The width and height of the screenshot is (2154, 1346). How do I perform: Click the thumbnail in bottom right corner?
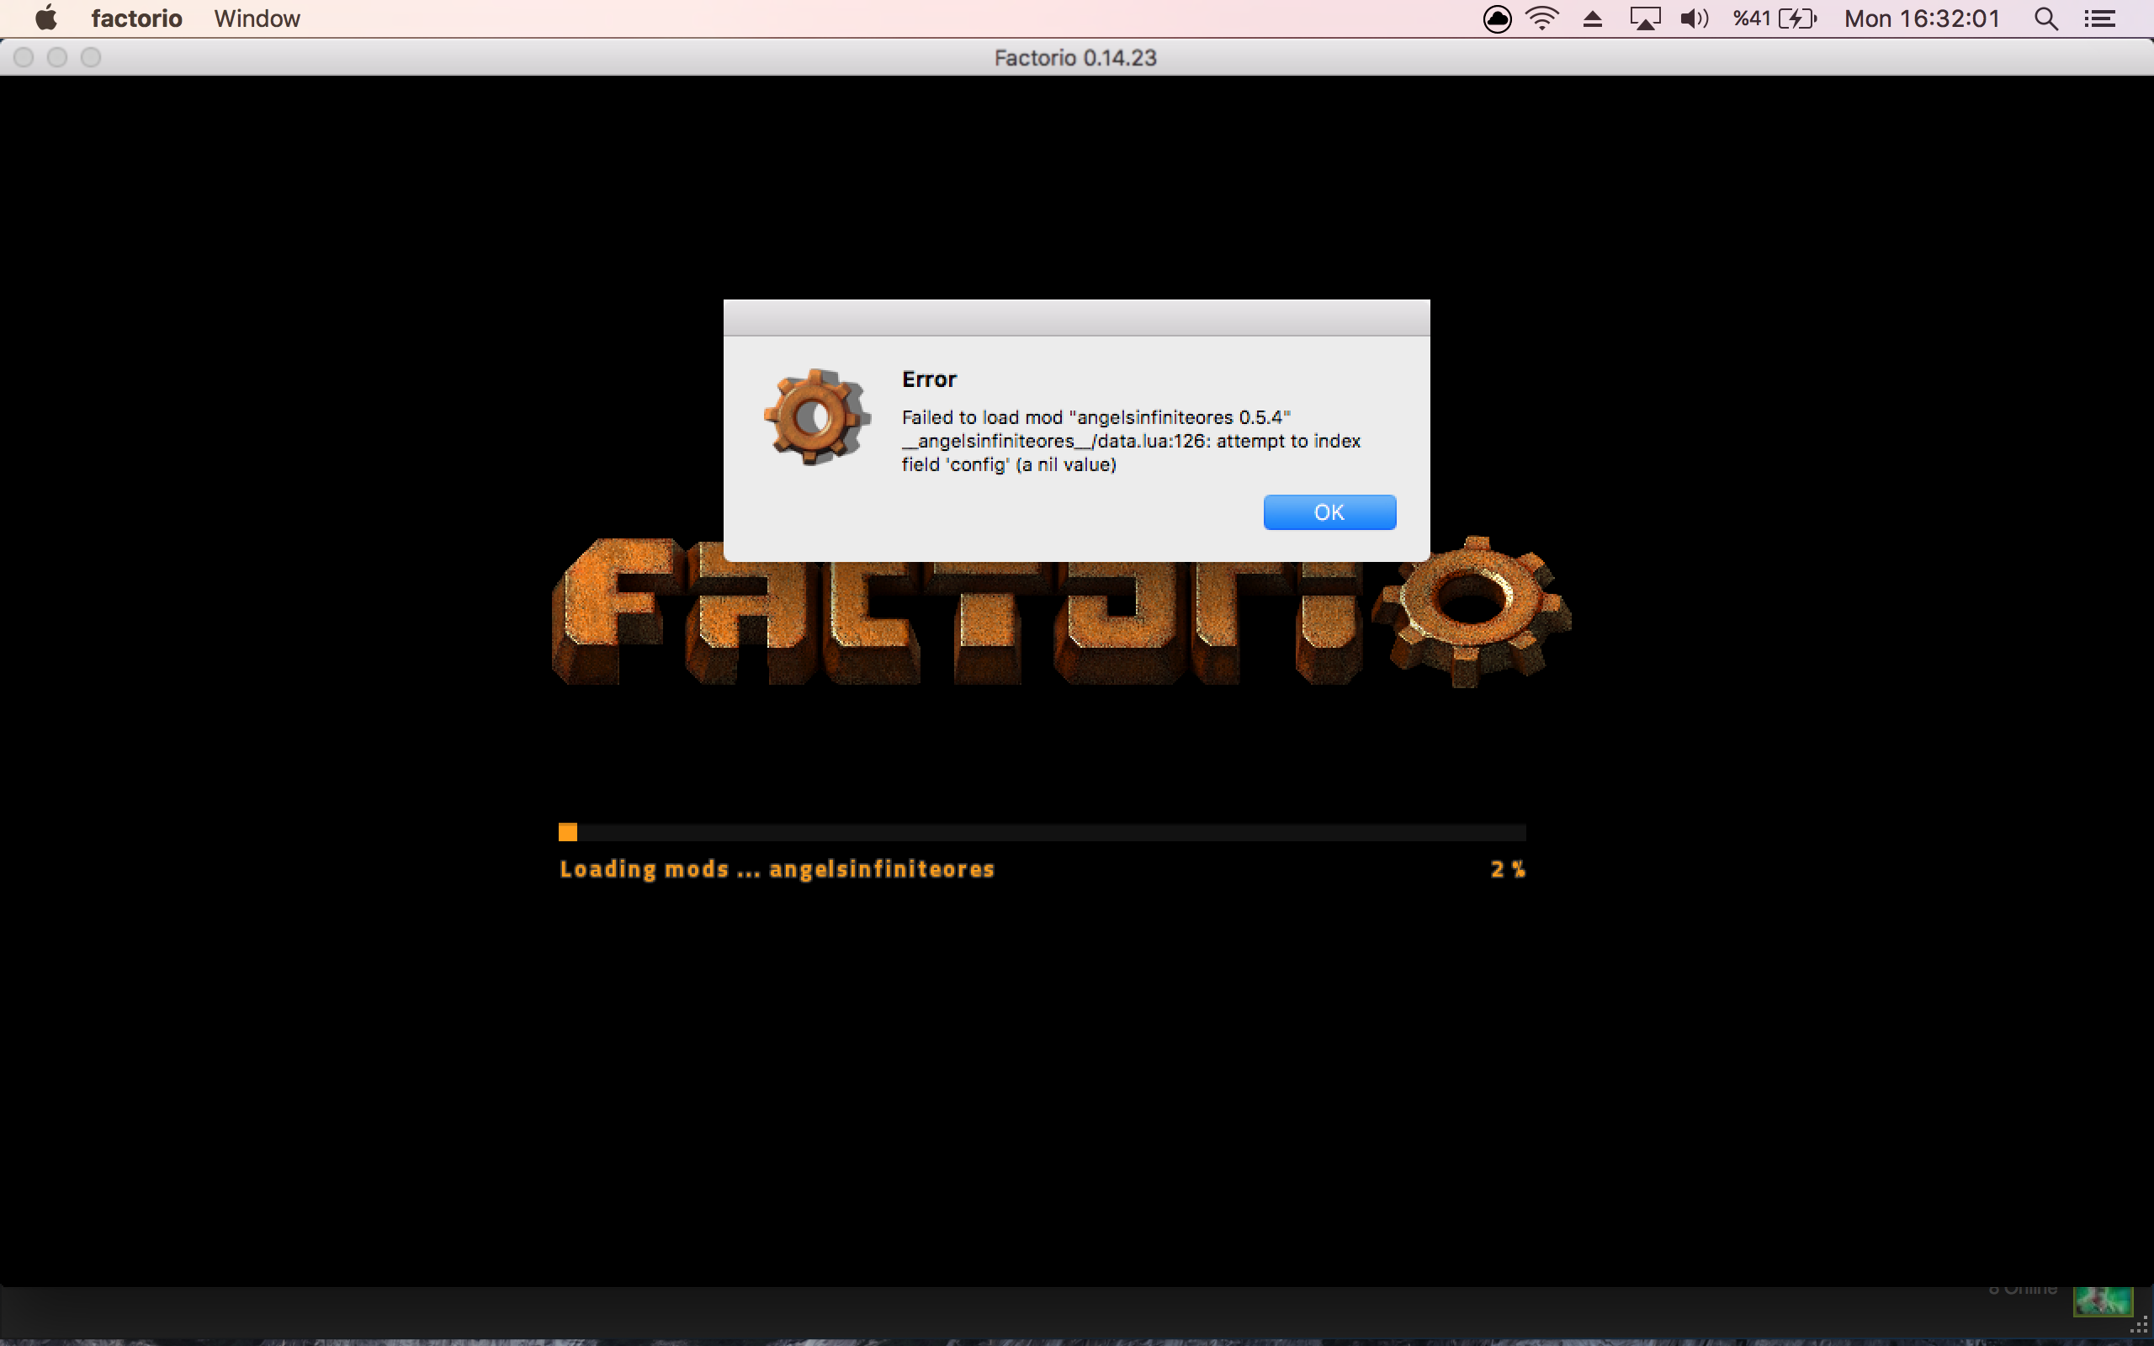coord(2103,1301)
